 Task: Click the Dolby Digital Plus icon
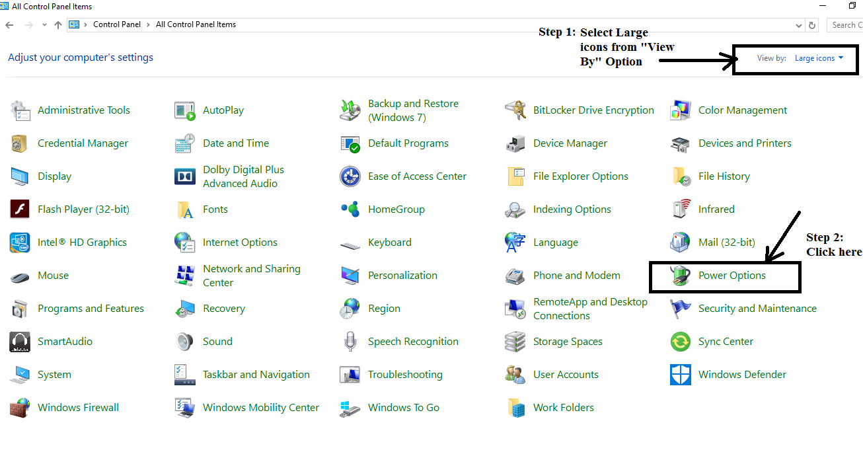[185, 176]
